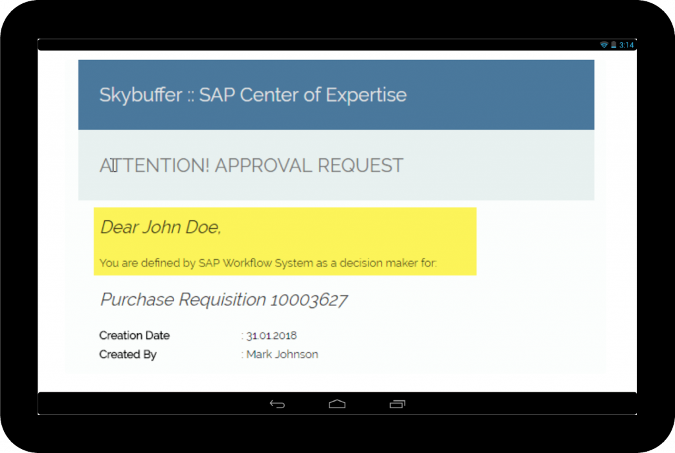Tap the Android home navigation icon

click(337, 404)
